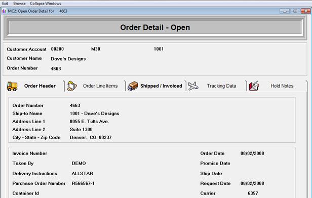This screenshot has height=198, width=312.
Task: Click the notebook Hold Notes icon
Action: pyautogui.click(x=254, y=86)
